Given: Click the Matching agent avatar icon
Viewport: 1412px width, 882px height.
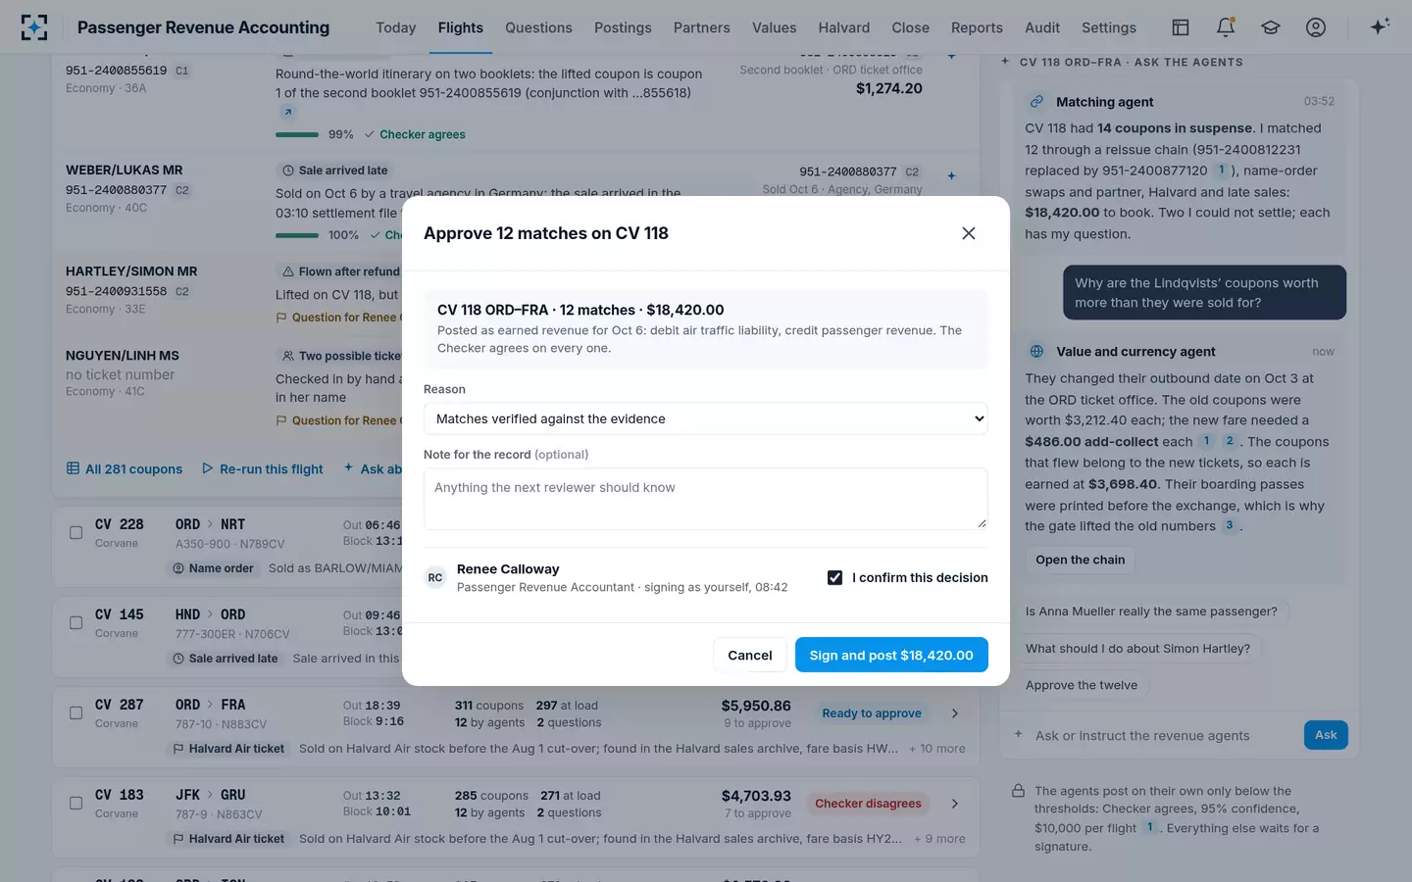Looking at the screenshot, I should [1036, 102].
